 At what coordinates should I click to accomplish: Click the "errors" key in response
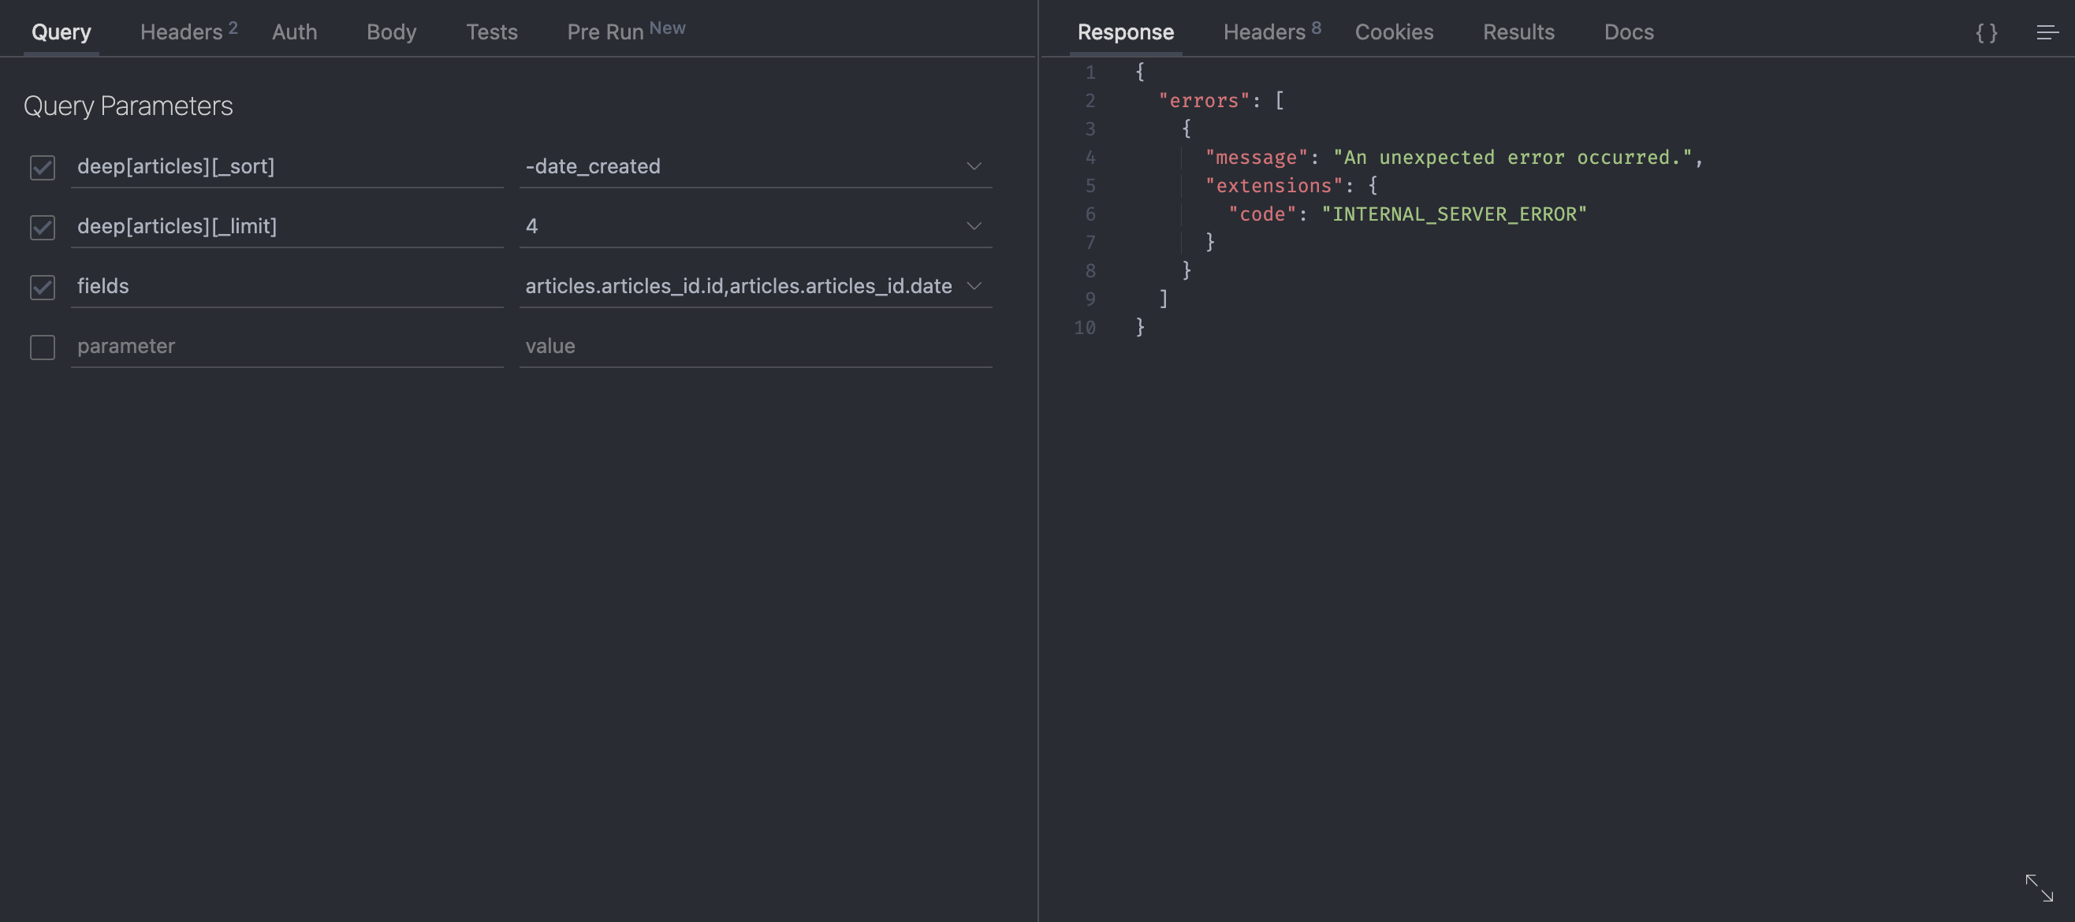coord(1203,101)
